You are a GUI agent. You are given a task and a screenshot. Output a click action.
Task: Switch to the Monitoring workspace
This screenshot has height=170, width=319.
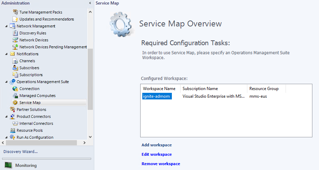click(26, 165)
